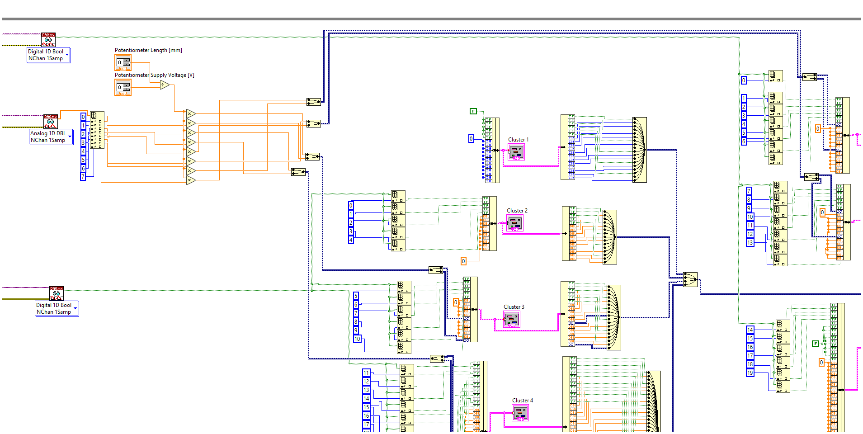Open the lower Digital 1D Bool NChan 1Samp selector
The width and height of the screenshot is (863, 434).
coord(57,309)
